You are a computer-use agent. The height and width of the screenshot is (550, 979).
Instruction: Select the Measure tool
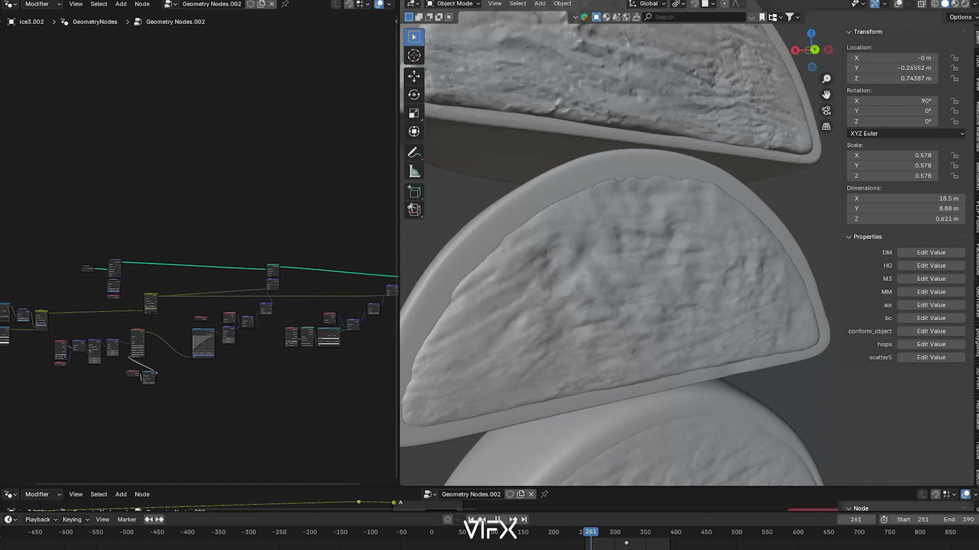tap(414, 171)
